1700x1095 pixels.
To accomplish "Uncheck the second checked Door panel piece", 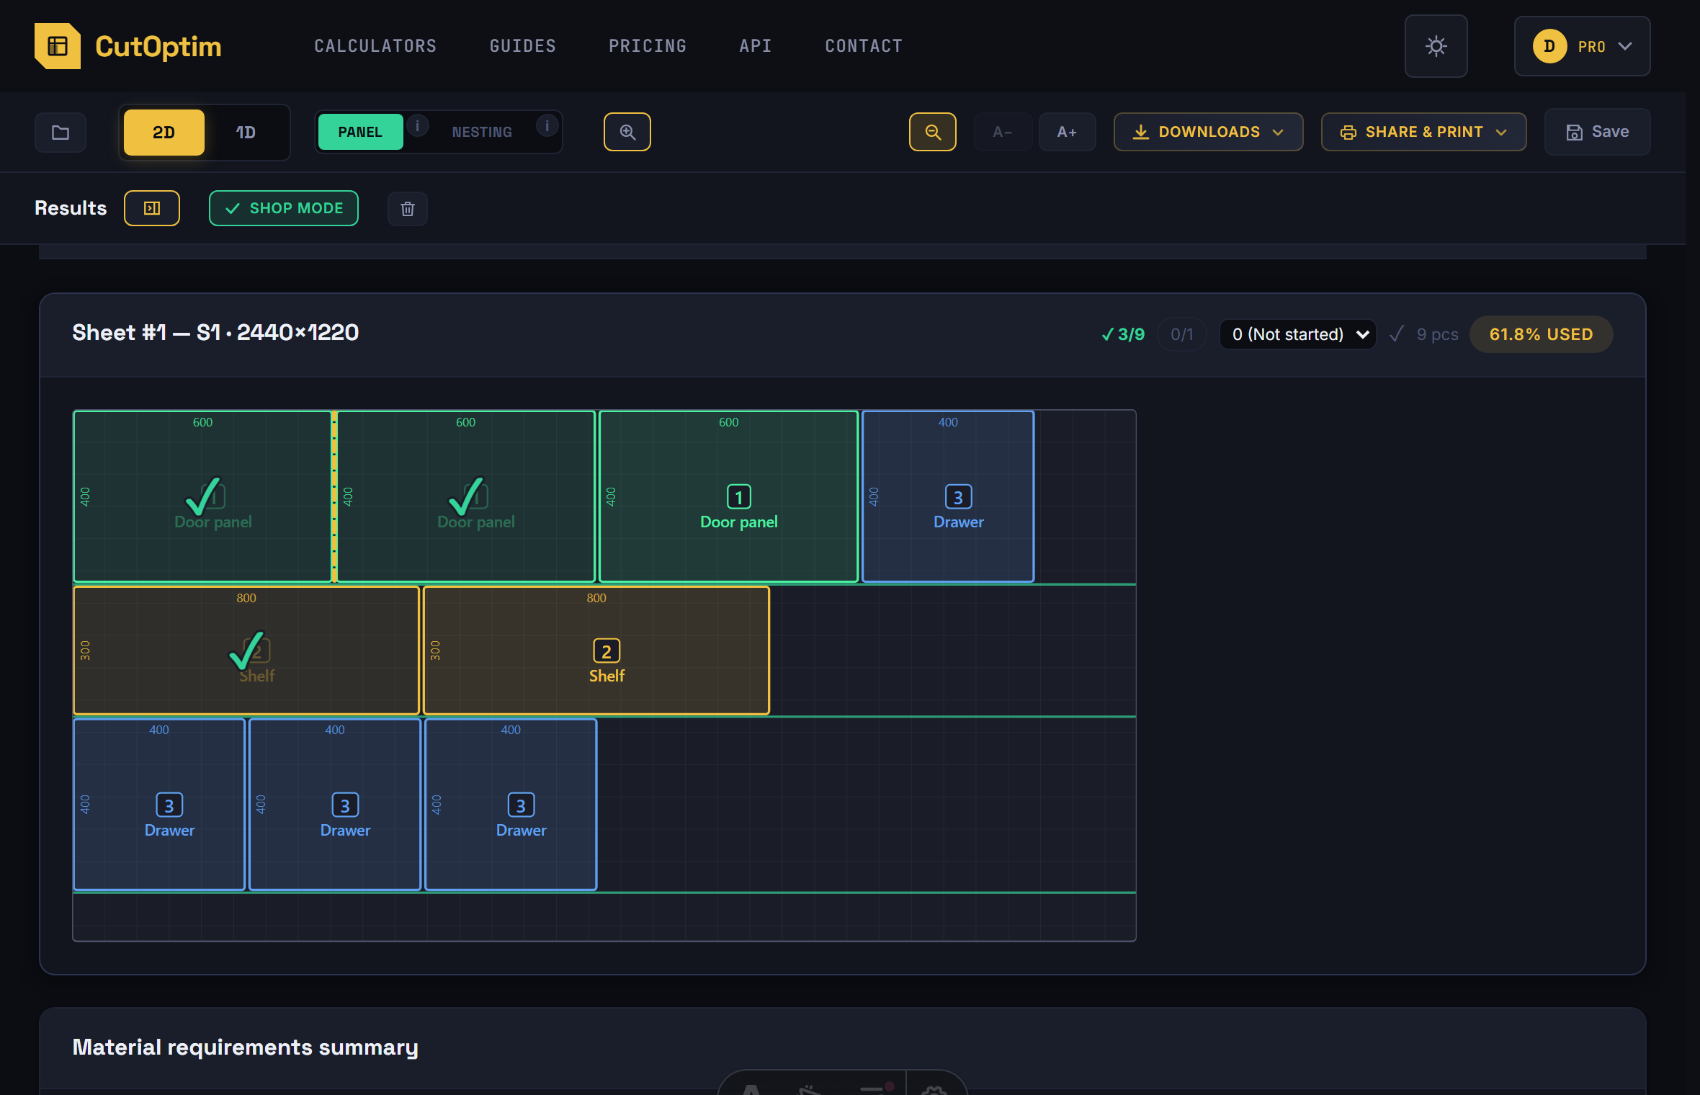I will pyautogui.click(x=465, y=496).
